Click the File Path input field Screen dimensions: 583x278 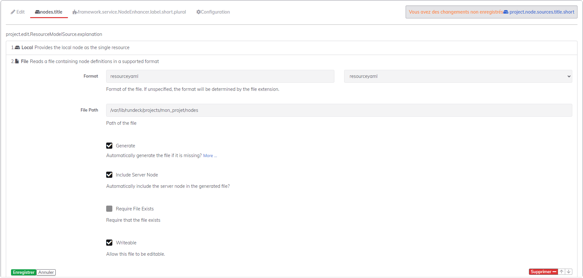pyautogui.click(x=339, y=110)
